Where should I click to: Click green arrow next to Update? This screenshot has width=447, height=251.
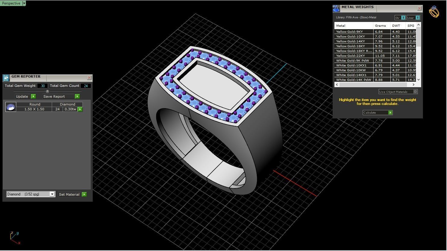pos(33,96)
